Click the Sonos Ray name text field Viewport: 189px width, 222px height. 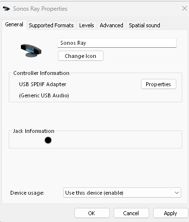coord(117,43)
